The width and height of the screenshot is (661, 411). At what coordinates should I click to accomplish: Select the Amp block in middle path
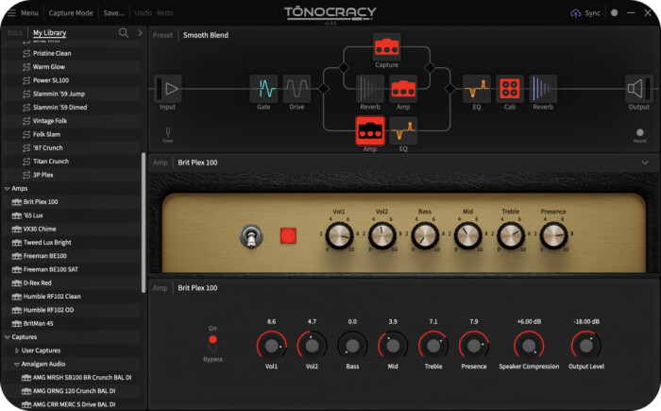(403, 89)
